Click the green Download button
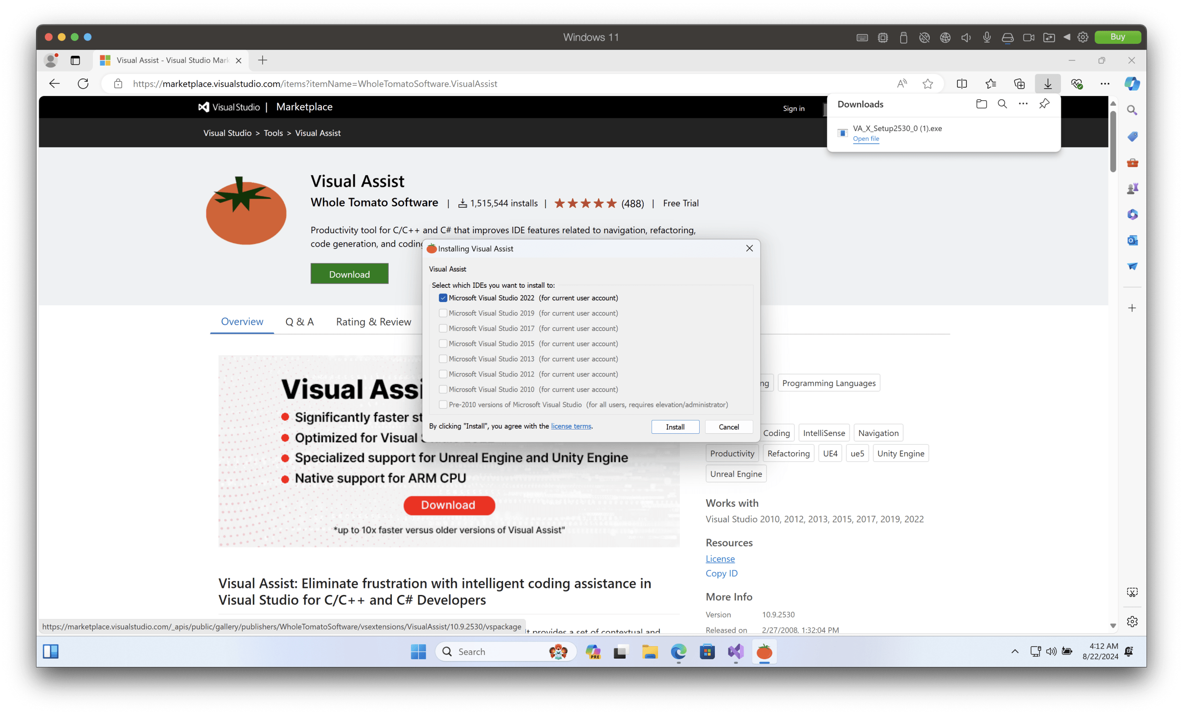 point(349,274)
